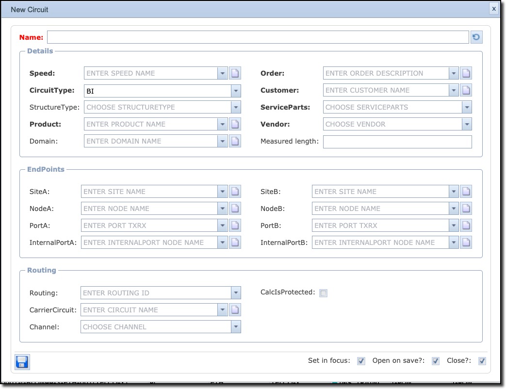Click the new document icon next to Speed

coord(235,73)
